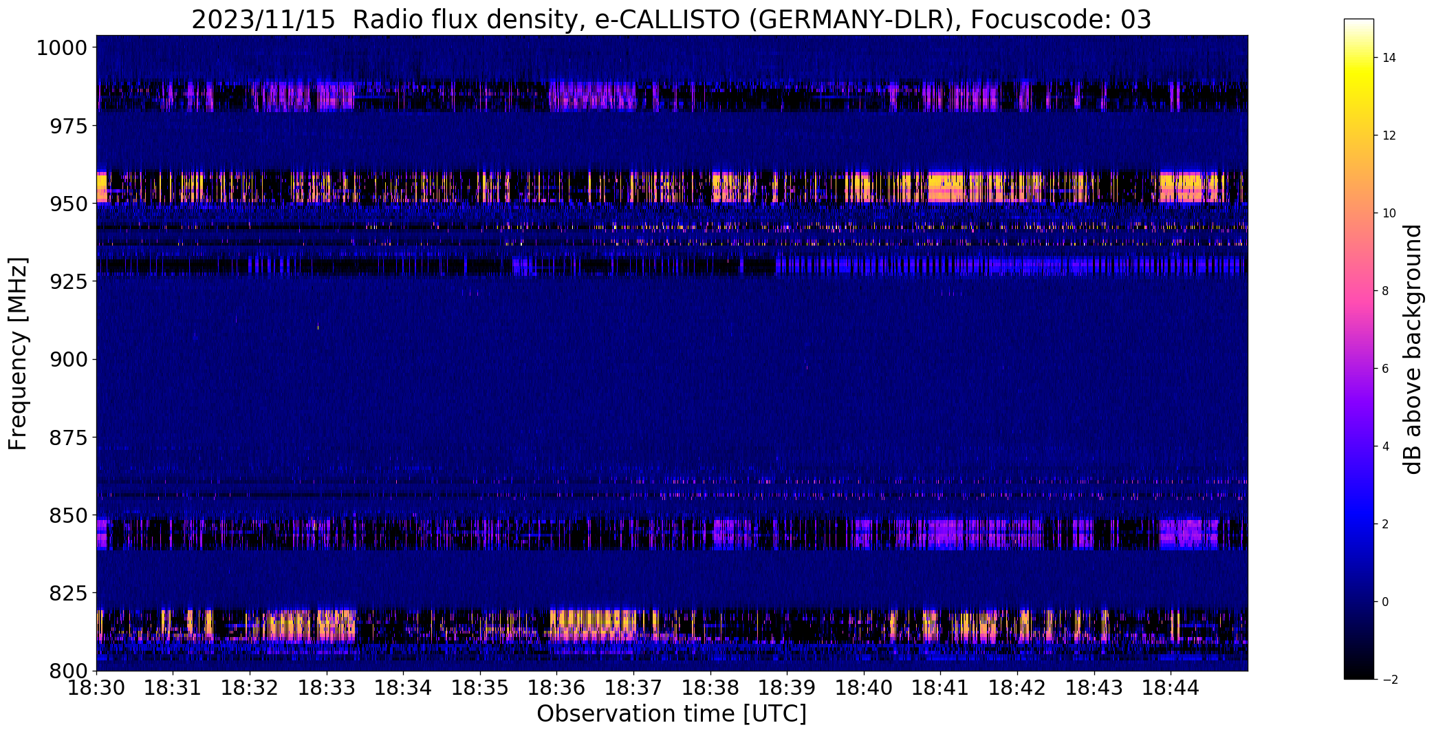Image resolution: width=1434 pixels, height=734 pixels.
Task: Click the colorbar tick label 12
Action: point(1389,136)
